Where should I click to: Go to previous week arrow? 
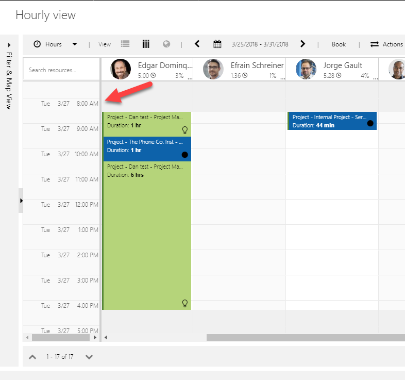pyautogui.click(x=197, y=44)
